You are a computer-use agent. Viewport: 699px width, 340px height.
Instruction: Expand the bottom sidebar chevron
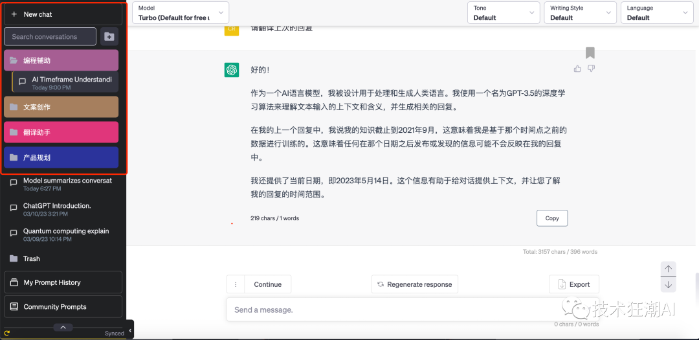(63, 327)
